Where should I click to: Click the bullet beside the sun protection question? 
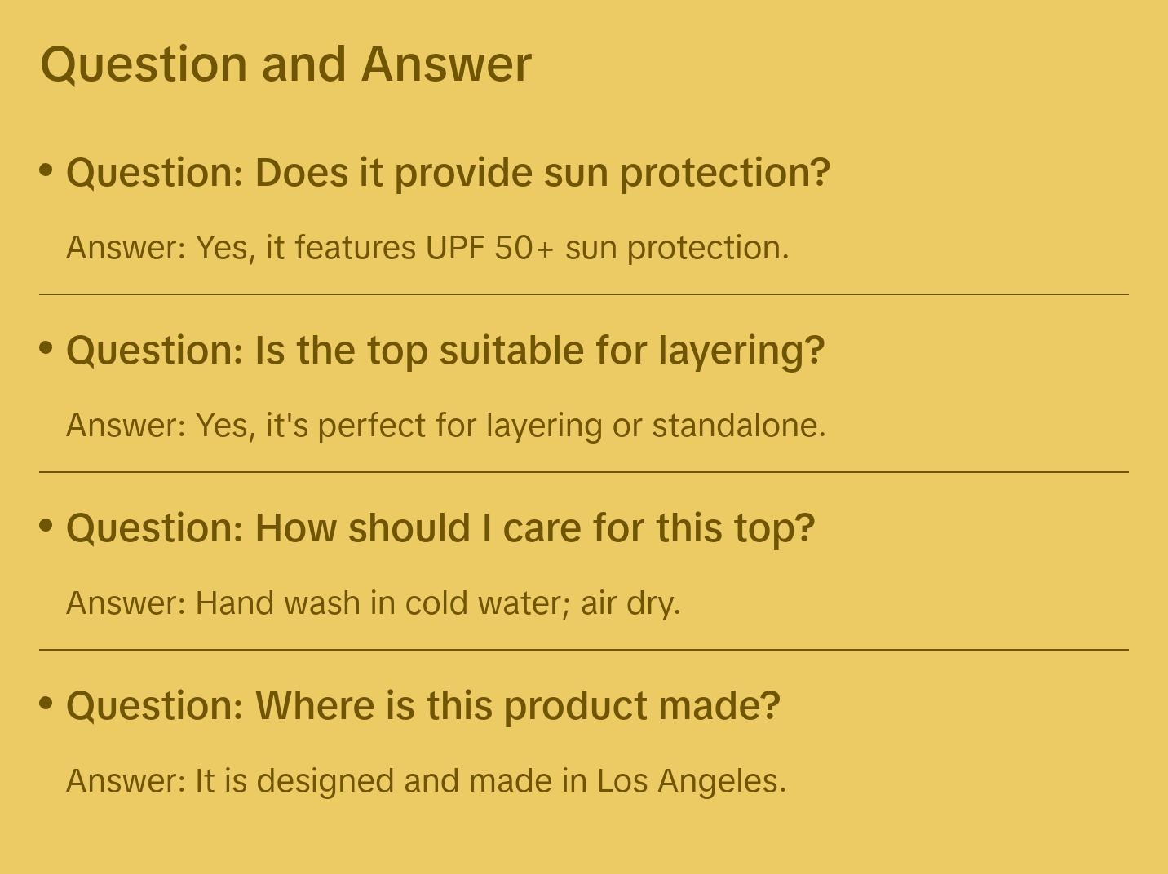[46, 170]
